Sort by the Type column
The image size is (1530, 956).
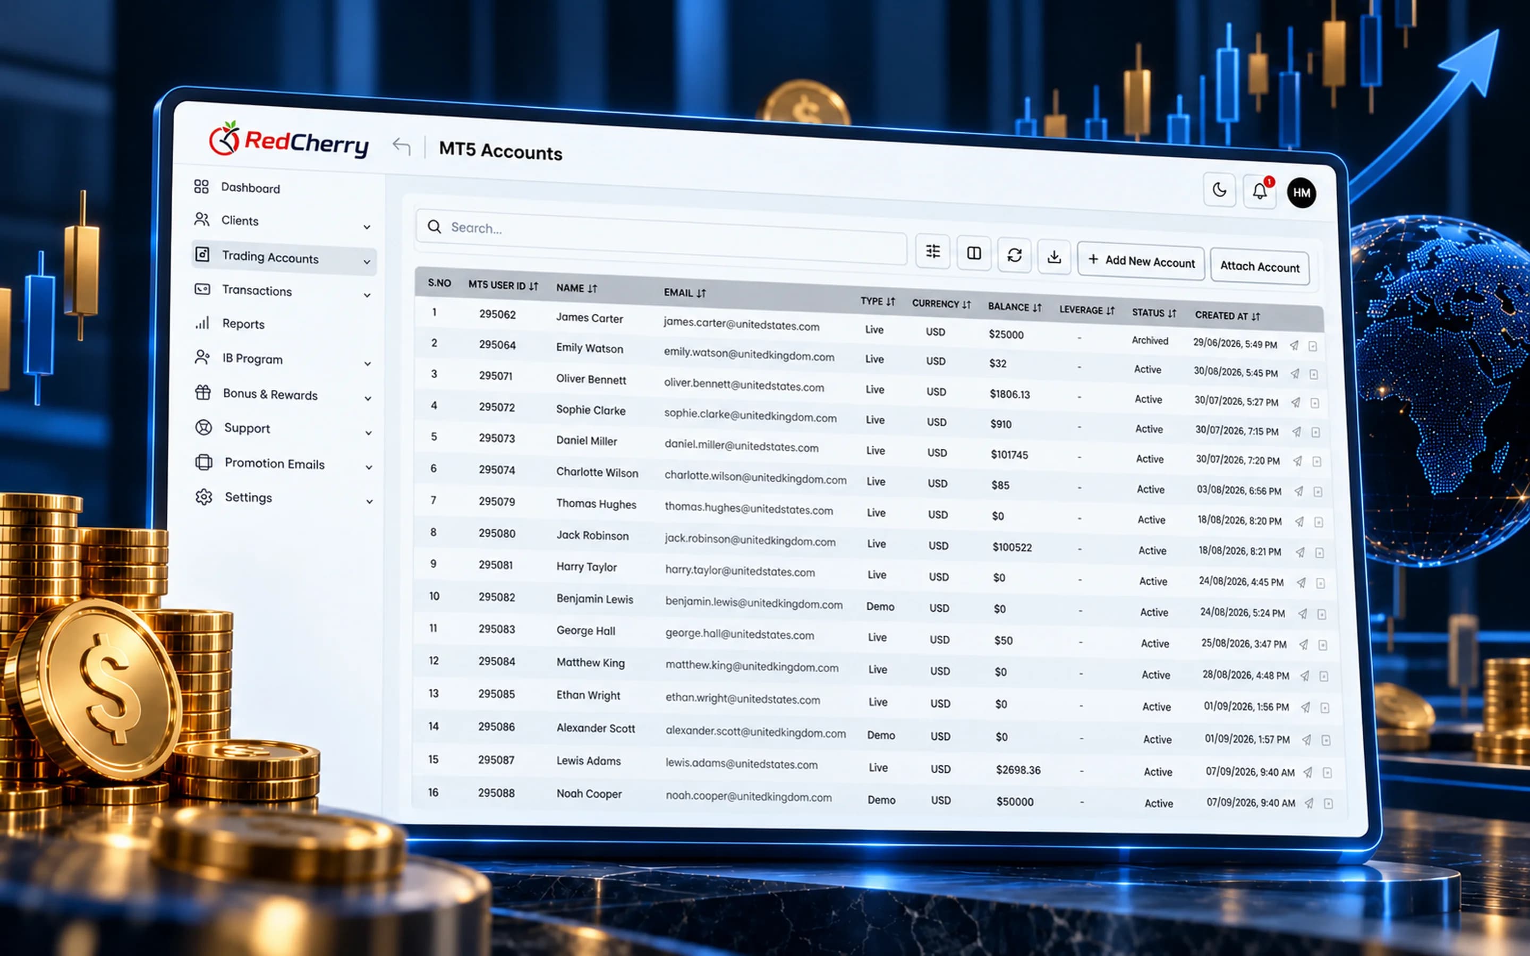(x=878, y=302)
